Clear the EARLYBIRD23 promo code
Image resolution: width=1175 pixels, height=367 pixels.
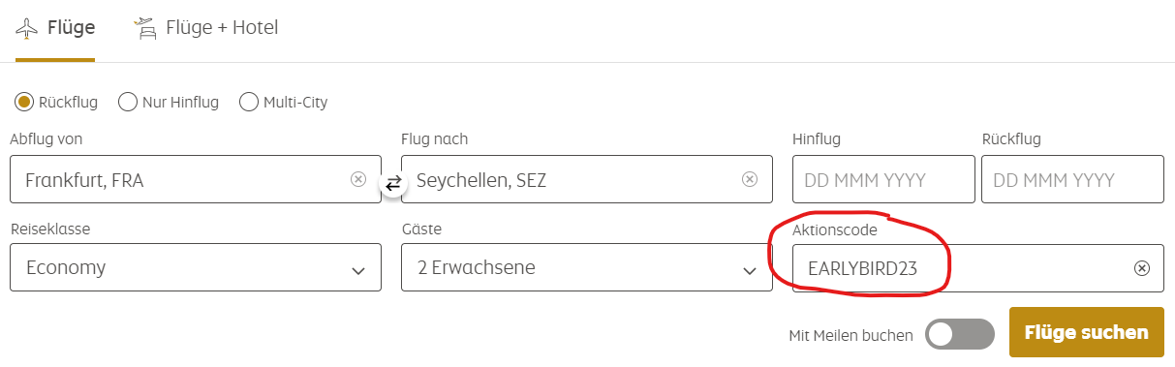[x=1142, y=268]
